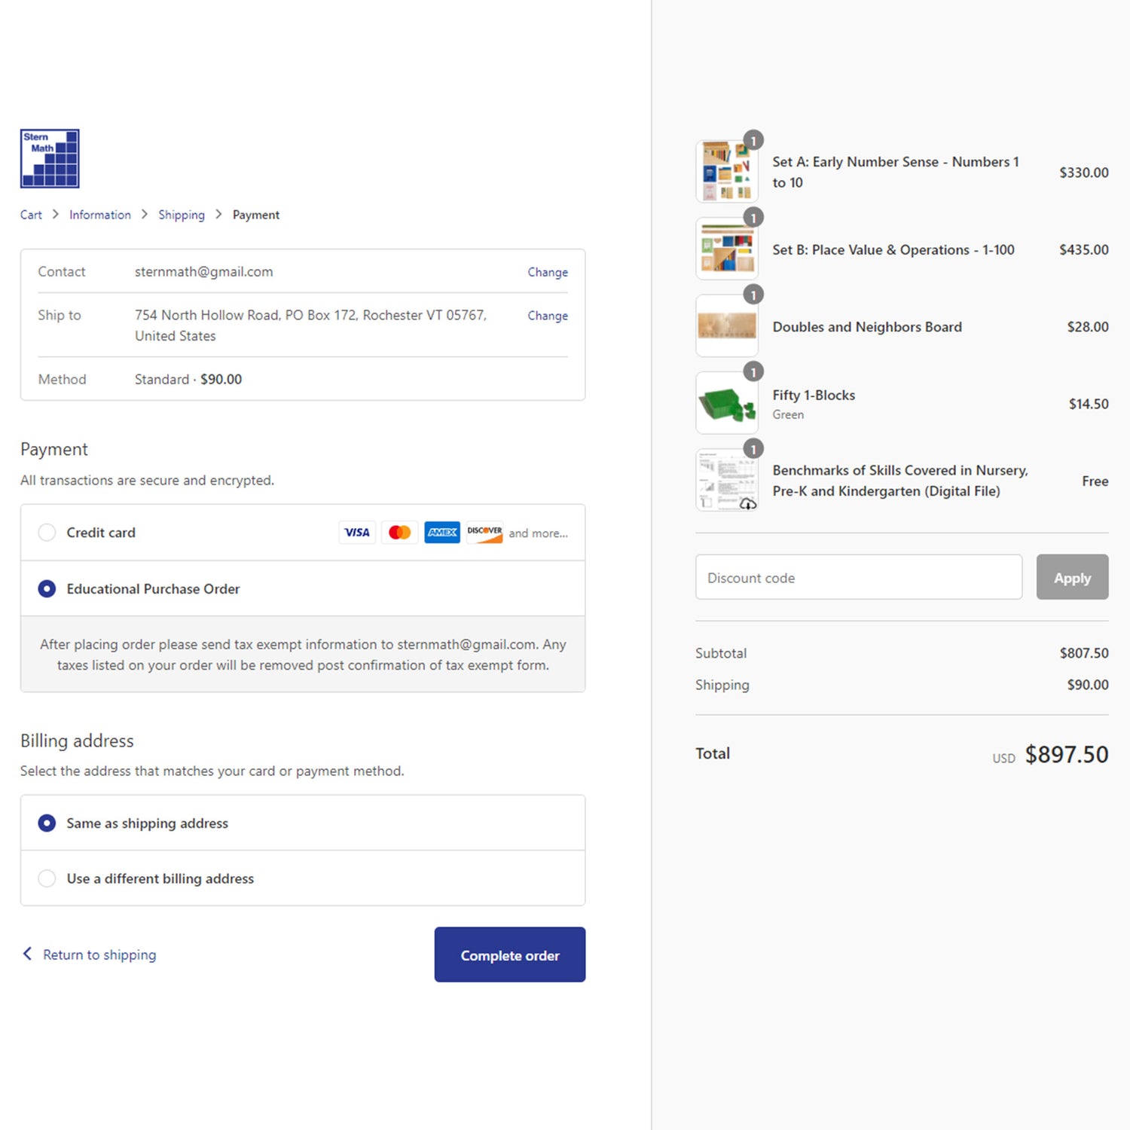
Task: Click 'Standard · $90.00' method value
Action: 188,379
